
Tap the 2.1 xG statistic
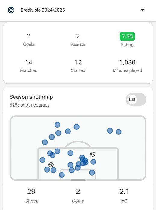[125, 196]
